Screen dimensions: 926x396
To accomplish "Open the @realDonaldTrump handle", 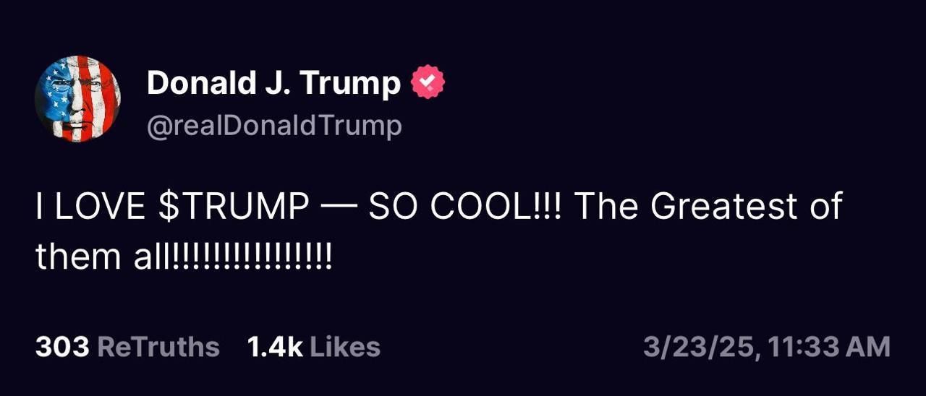I will pyautogui.click(x=274, y=126).
